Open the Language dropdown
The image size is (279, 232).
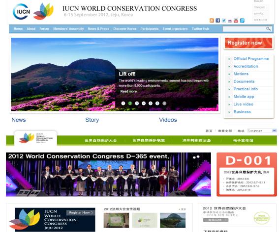point(262,131)
